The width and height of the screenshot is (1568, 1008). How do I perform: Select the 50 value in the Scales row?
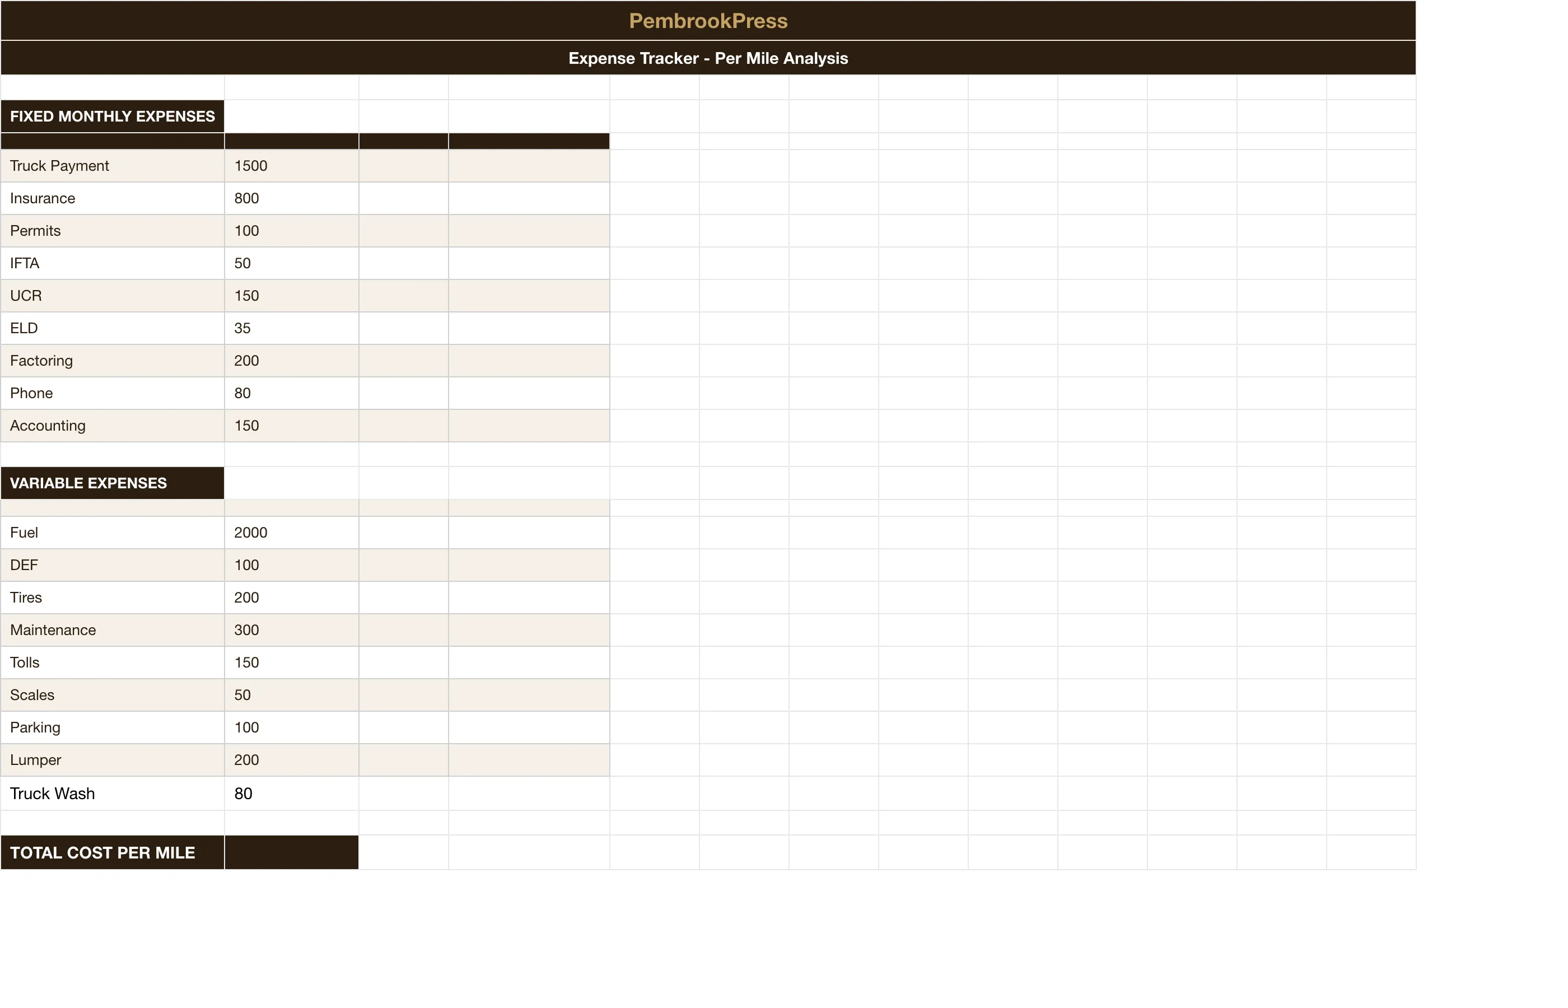(x=292, y=695)
